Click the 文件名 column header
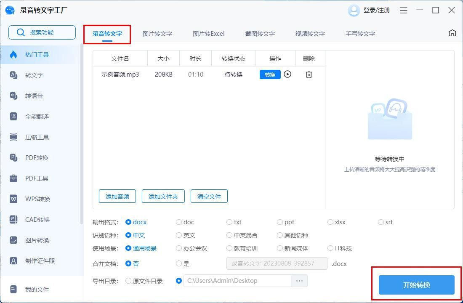The width and height of the screenshot is (463, 303). point(120,58)
